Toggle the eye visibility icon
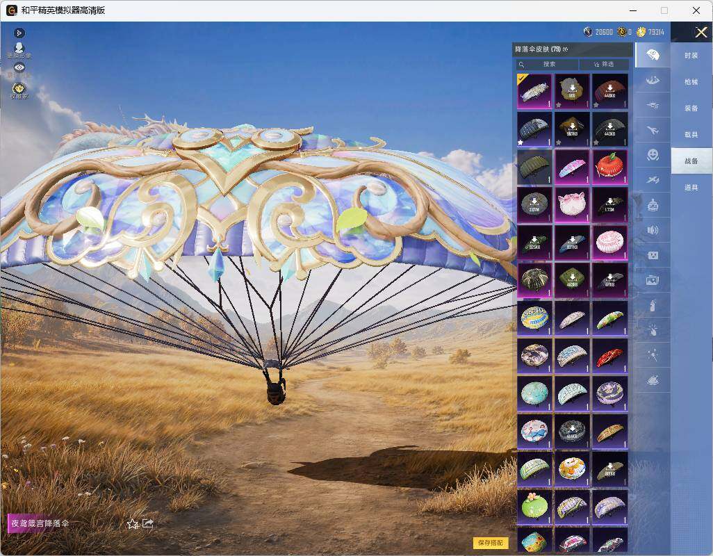713x556 pixels. (19, 67)
